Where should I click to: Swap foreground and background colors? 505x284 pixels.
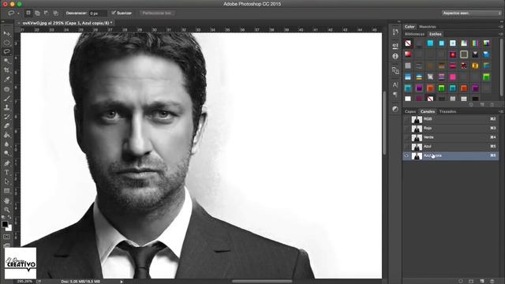coord(9,218)
